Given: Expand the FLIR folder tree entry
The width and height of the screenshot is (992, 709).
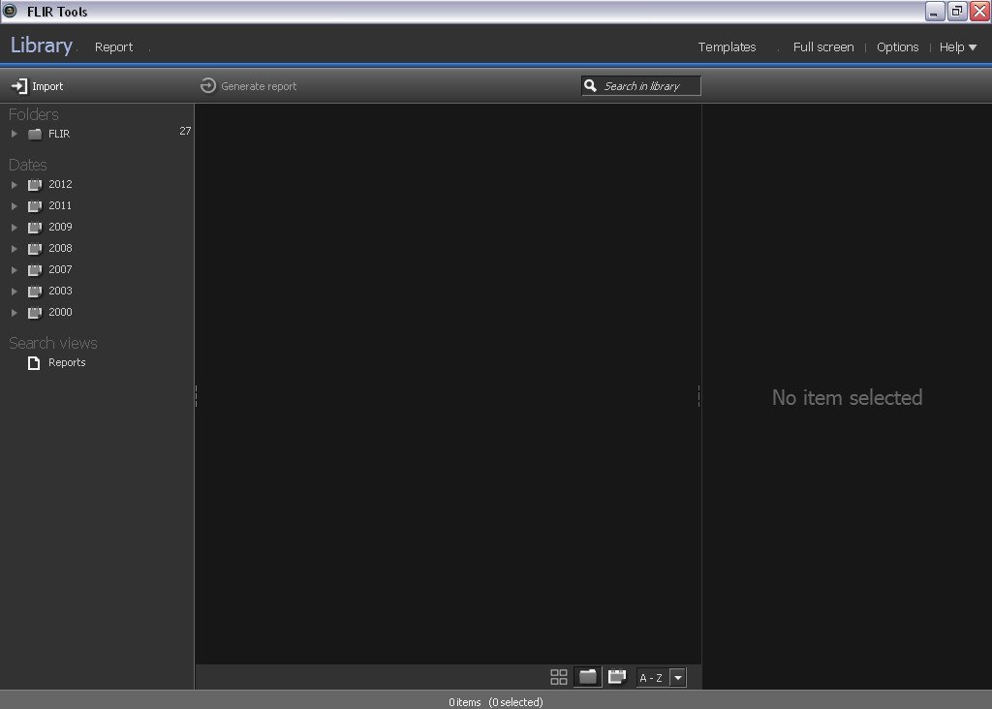Looking at the screenshot, I should pos(15,134).
